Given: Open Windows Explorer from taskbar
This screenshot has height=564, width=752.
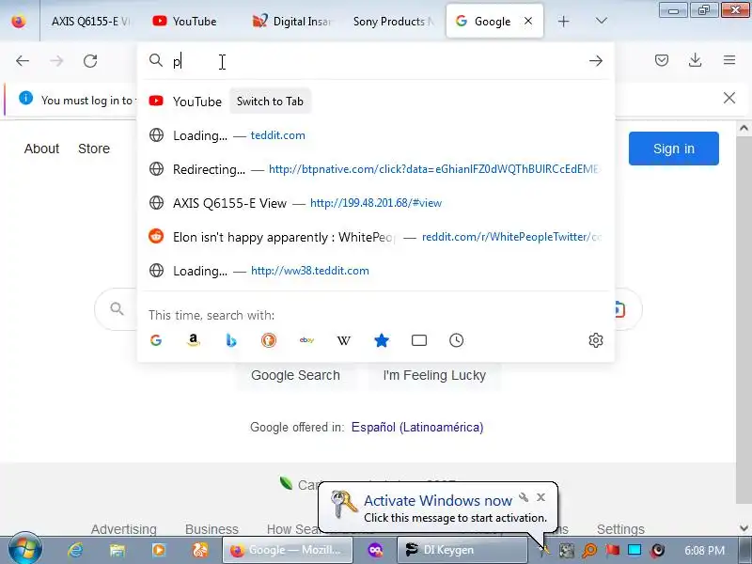Looking at the screenshot, I should click(117, 550).
